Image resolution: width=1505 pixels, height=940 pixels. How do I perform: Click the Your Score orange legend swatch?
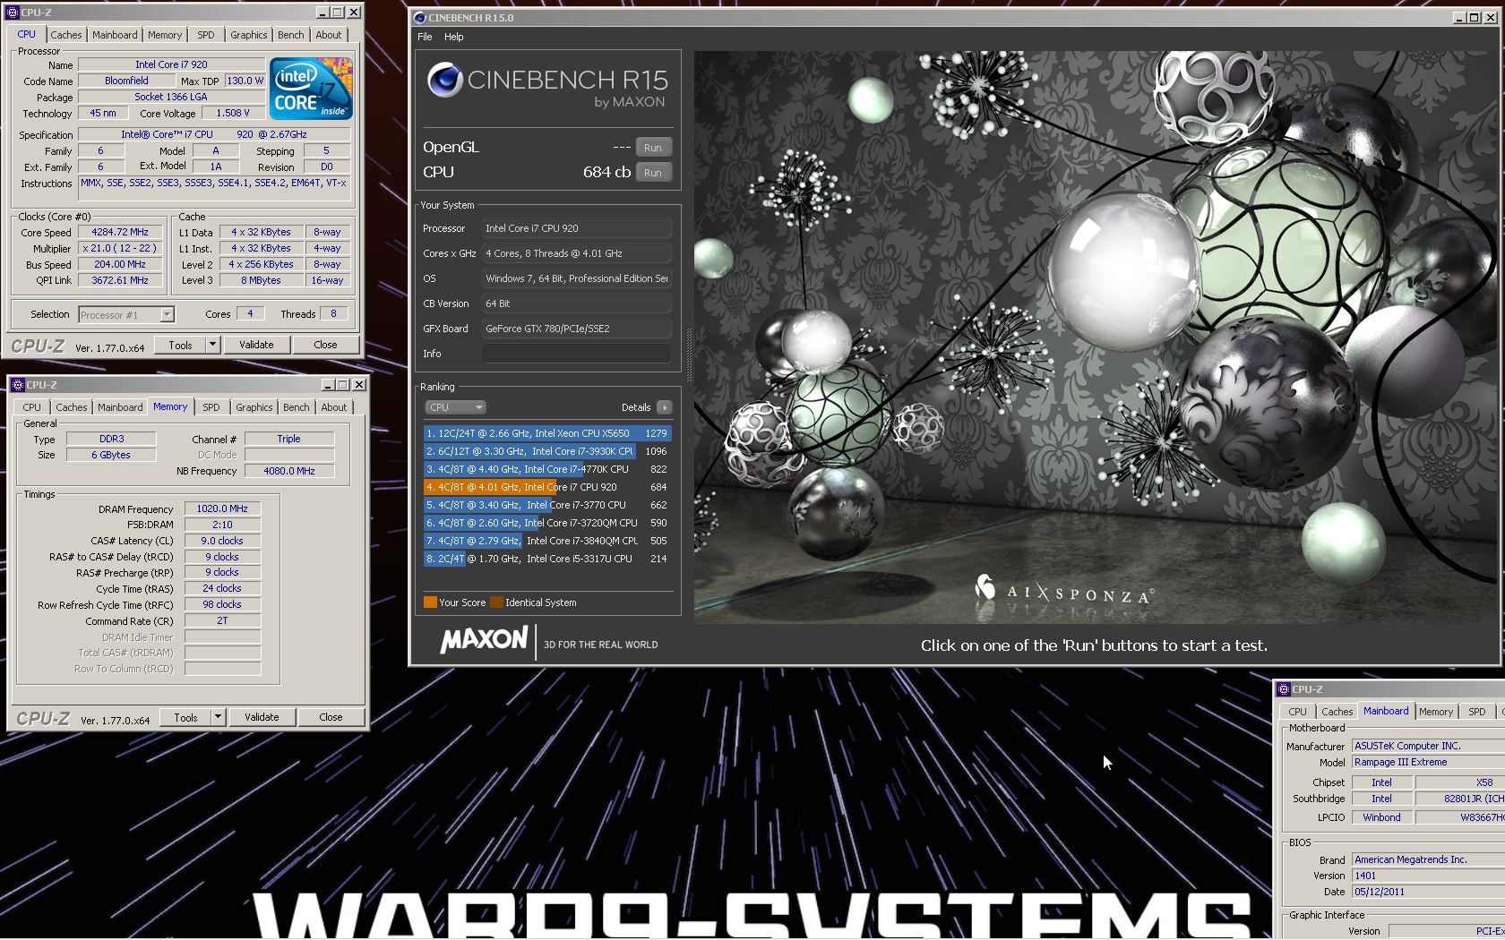pos(430,602)
